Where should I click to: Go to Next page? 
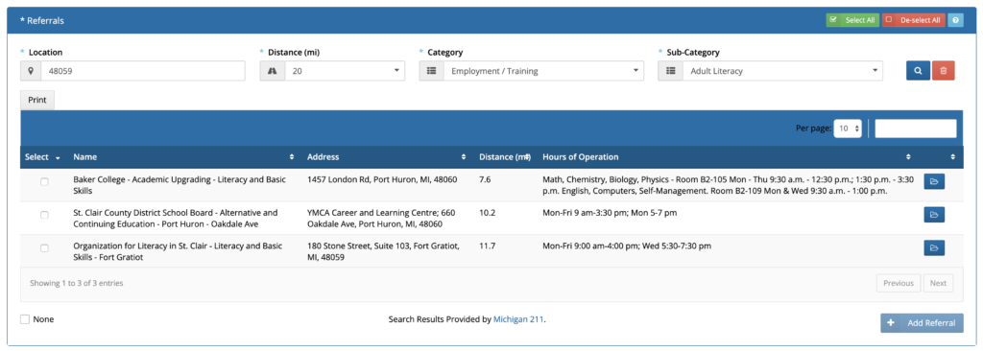939,283
